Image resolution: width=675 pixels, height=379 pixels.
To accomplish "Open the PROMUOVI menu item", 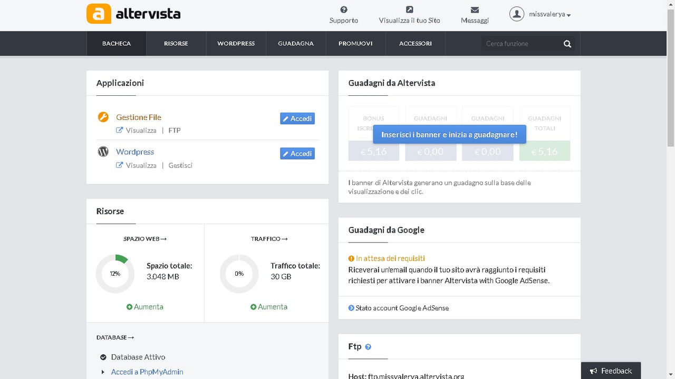I will click(x=355, y=44).
